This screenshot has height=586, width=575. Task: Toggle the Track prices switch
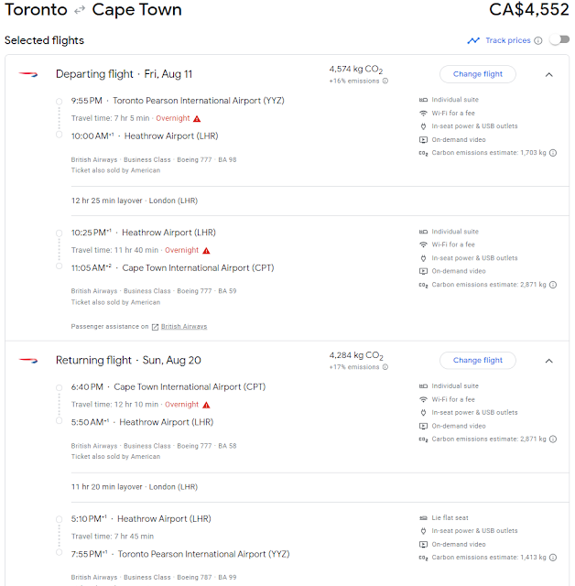tap(559, 39)
